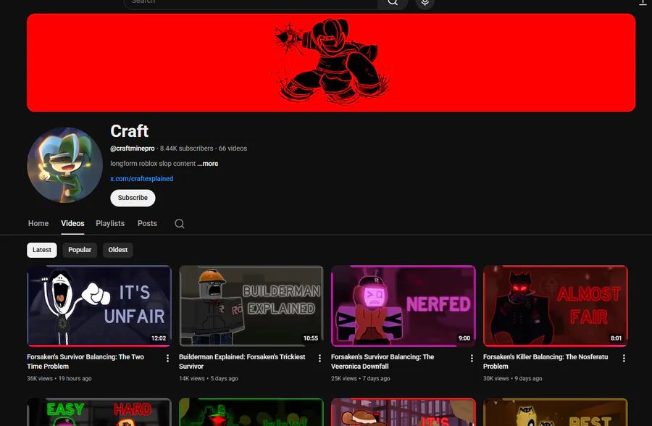Click the Craft channel name heading
This screenshot has width=652, height=426.
(x=130, y=131)
